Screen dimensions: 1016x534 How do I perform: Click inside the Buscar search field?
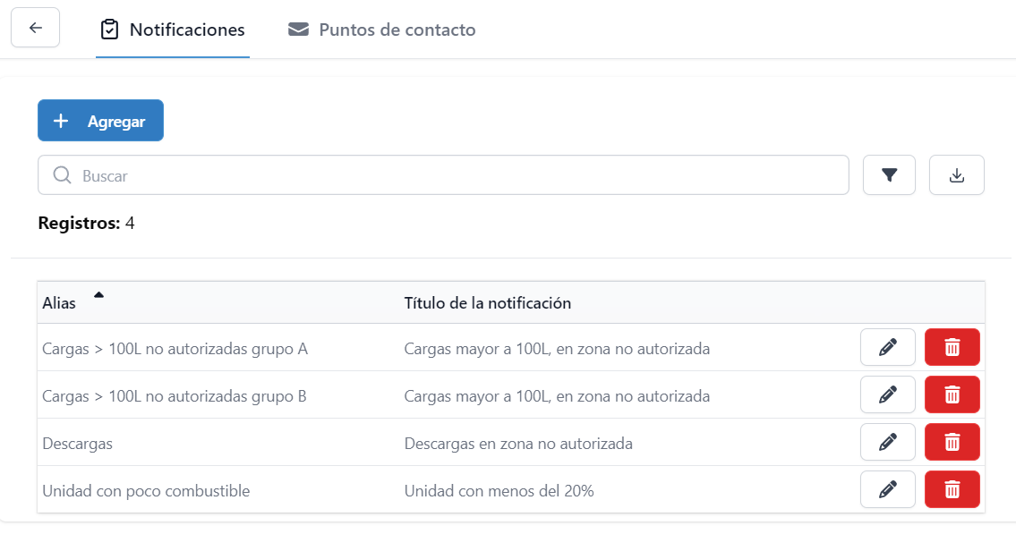click(358, 174)
